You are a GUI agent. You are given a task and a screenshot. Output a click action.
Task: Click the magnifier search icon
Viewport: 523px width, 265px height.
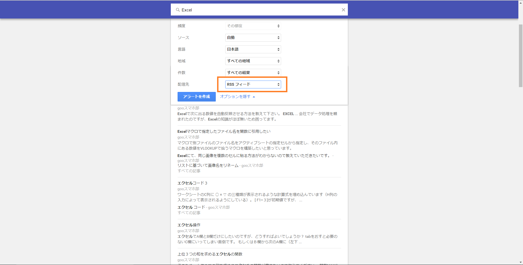pos(178,10)
